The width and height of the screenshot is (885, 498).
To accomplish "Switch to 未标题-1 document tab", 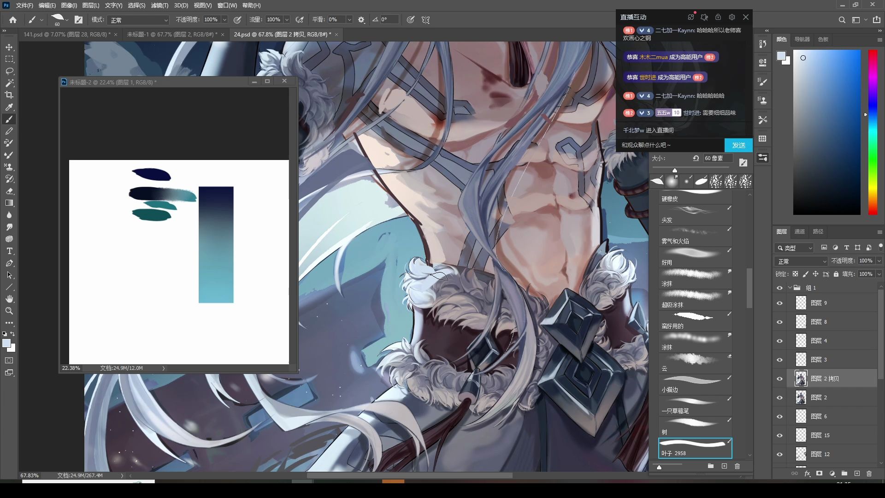I will point(172,35).
